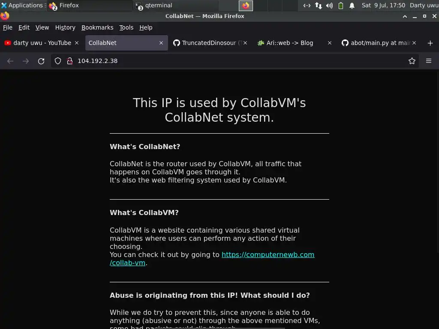Bookmark this page with the star icon

[412, 61]
